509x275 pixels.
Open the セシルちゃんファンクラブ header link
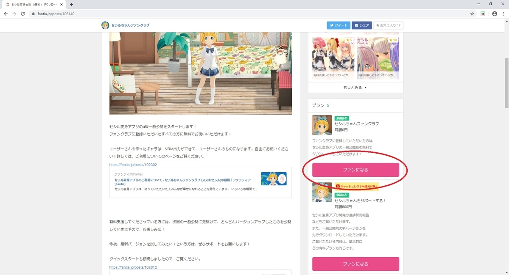coord(130,25)
